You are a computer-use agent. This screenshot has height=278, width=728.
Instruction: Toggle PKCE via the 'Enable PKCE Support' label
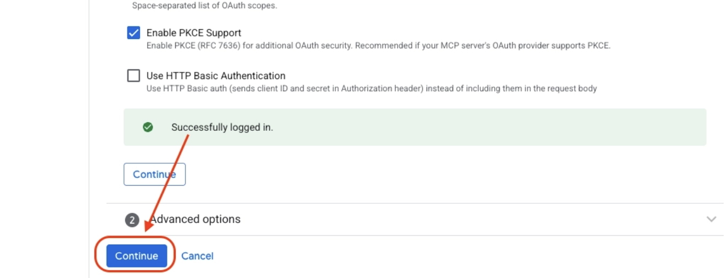click(194, 33)
